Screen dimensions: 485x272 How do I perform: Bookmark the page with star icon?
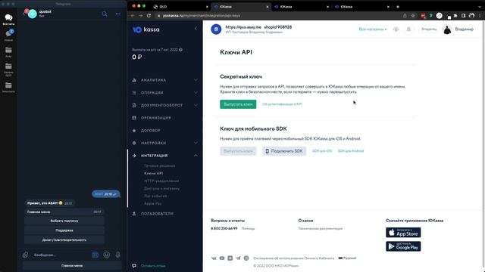(413, 15)
